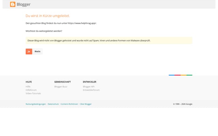Image resolution: width=218 pixels, height=136 pixels.
Task: Open the Über Blogger link
Action: [86, 104]
